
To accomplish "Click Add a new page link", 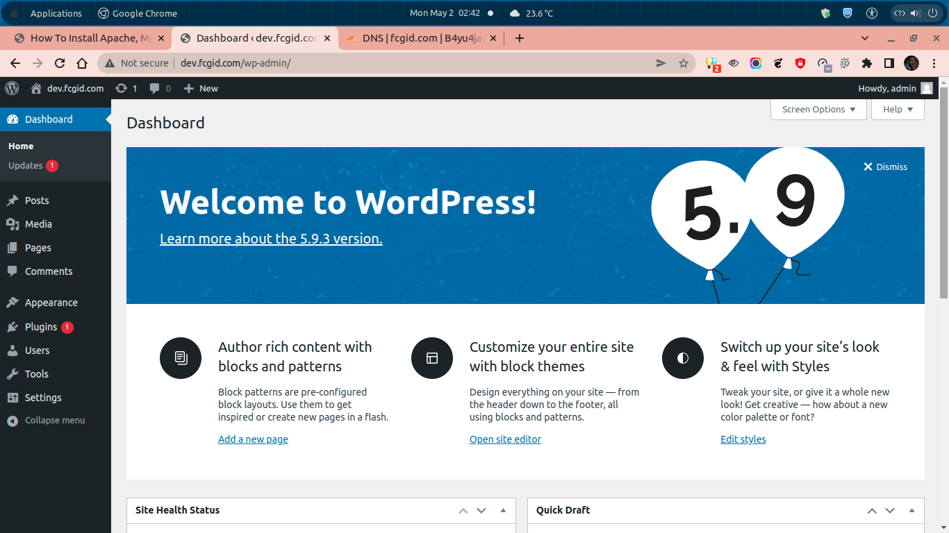I will [x=253, y=439].
